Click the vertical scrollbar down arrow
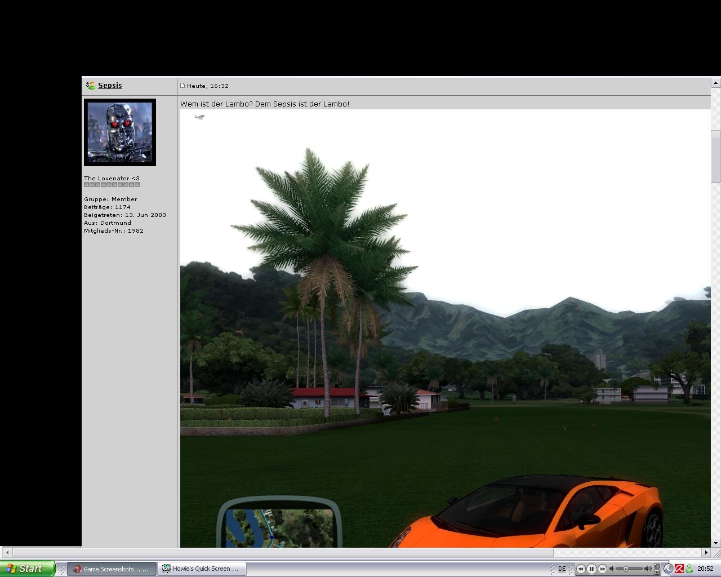721x577 pixels. pos(715,543)
